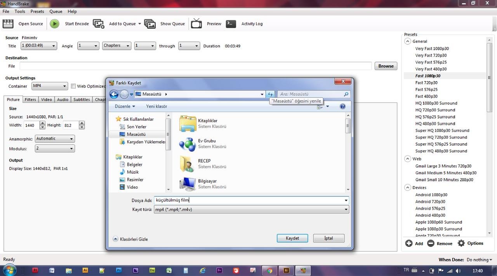The image size is (497, 276).
Task: Click Yeni klasör new folder button
Action: (x=156, y=106)
